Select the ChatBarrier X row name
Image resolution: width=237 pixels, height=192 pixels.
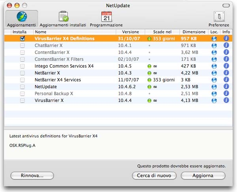[49, 45]
